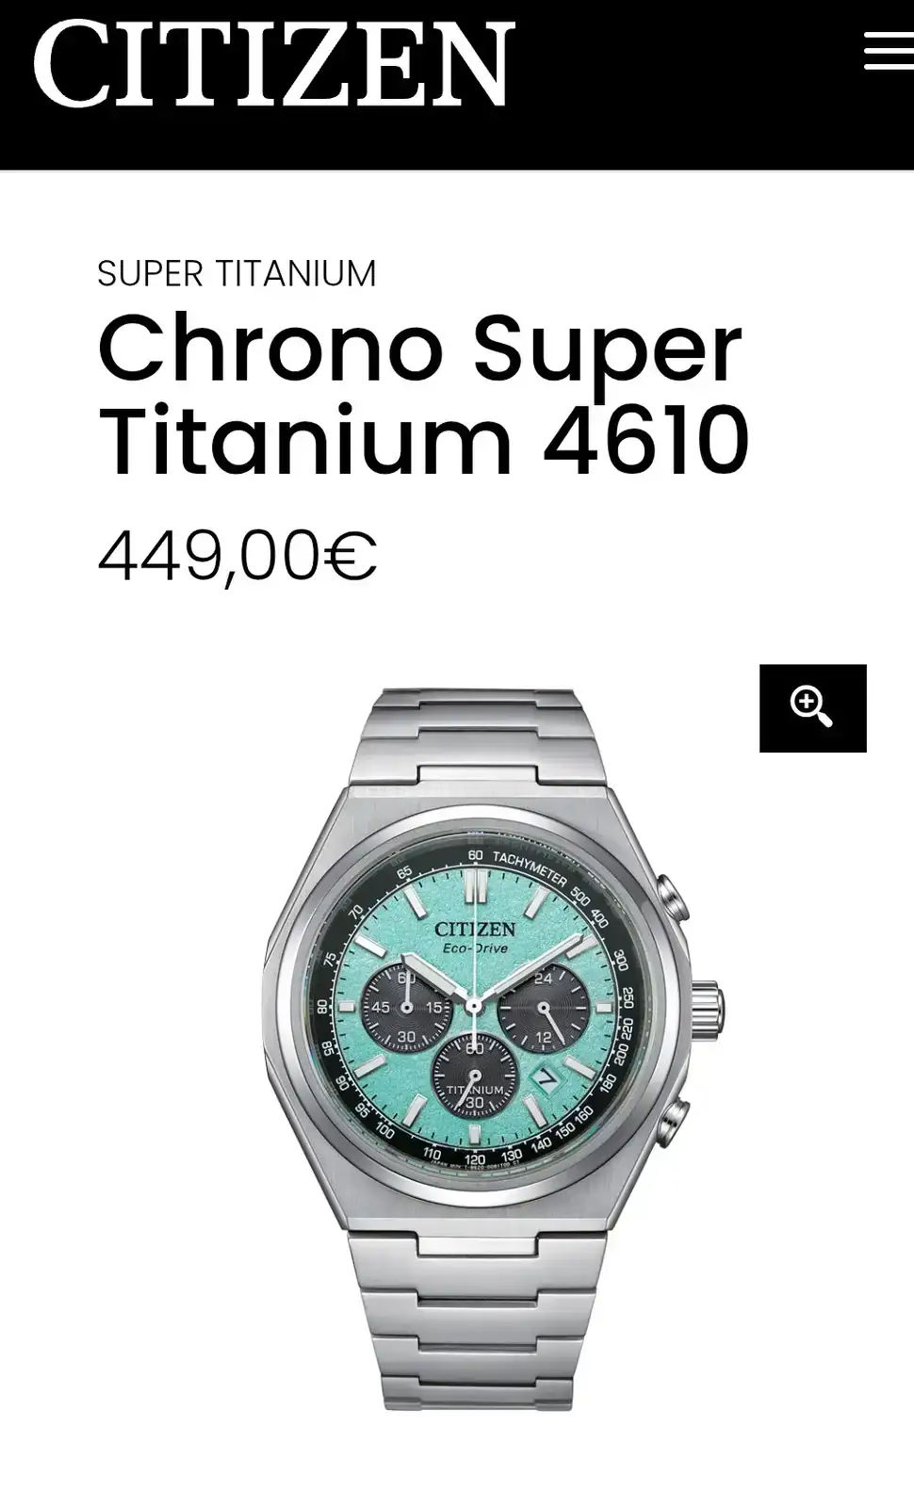Select the Chrono Super Titanium 4610 title
Image resolution: width=914 pixels, height=1507 pixels.
coord(423,394)
